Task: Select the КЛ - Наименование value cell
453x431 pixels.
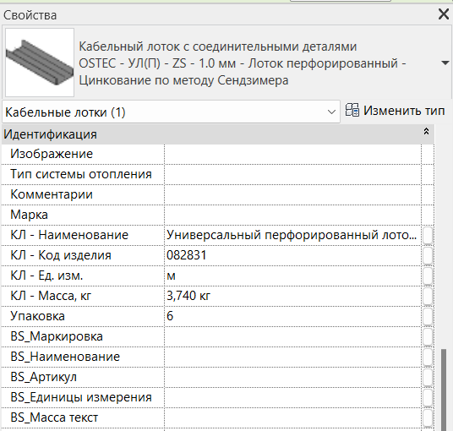Action: (x=292, y=236)
